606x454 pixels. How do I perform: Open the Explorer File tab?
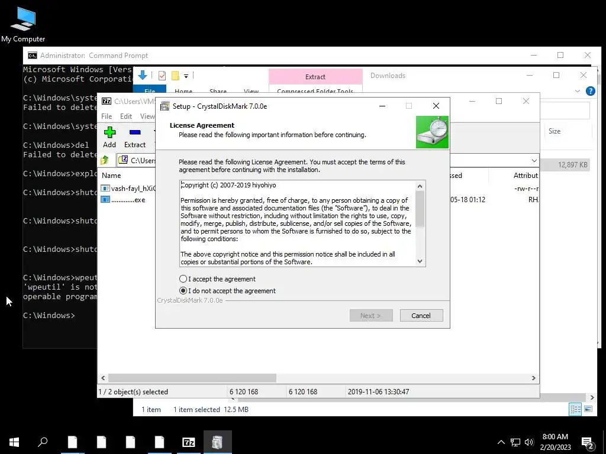[x=150, y=90]
